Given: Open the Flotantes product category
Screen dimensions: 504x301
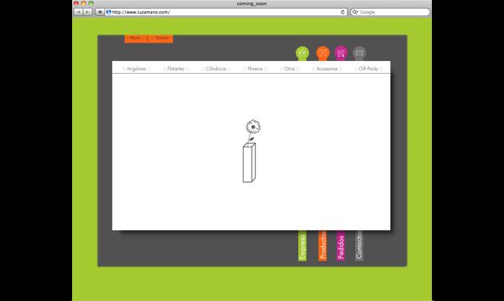Looking at the screenshot, I should click(175, 68).
